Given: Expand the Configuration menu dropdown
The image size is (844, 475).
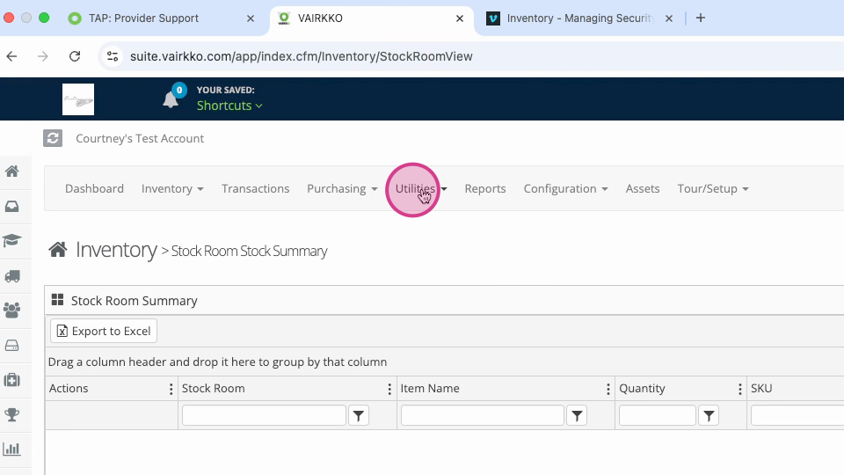Looking at the screenshot, I should [565, 188].
